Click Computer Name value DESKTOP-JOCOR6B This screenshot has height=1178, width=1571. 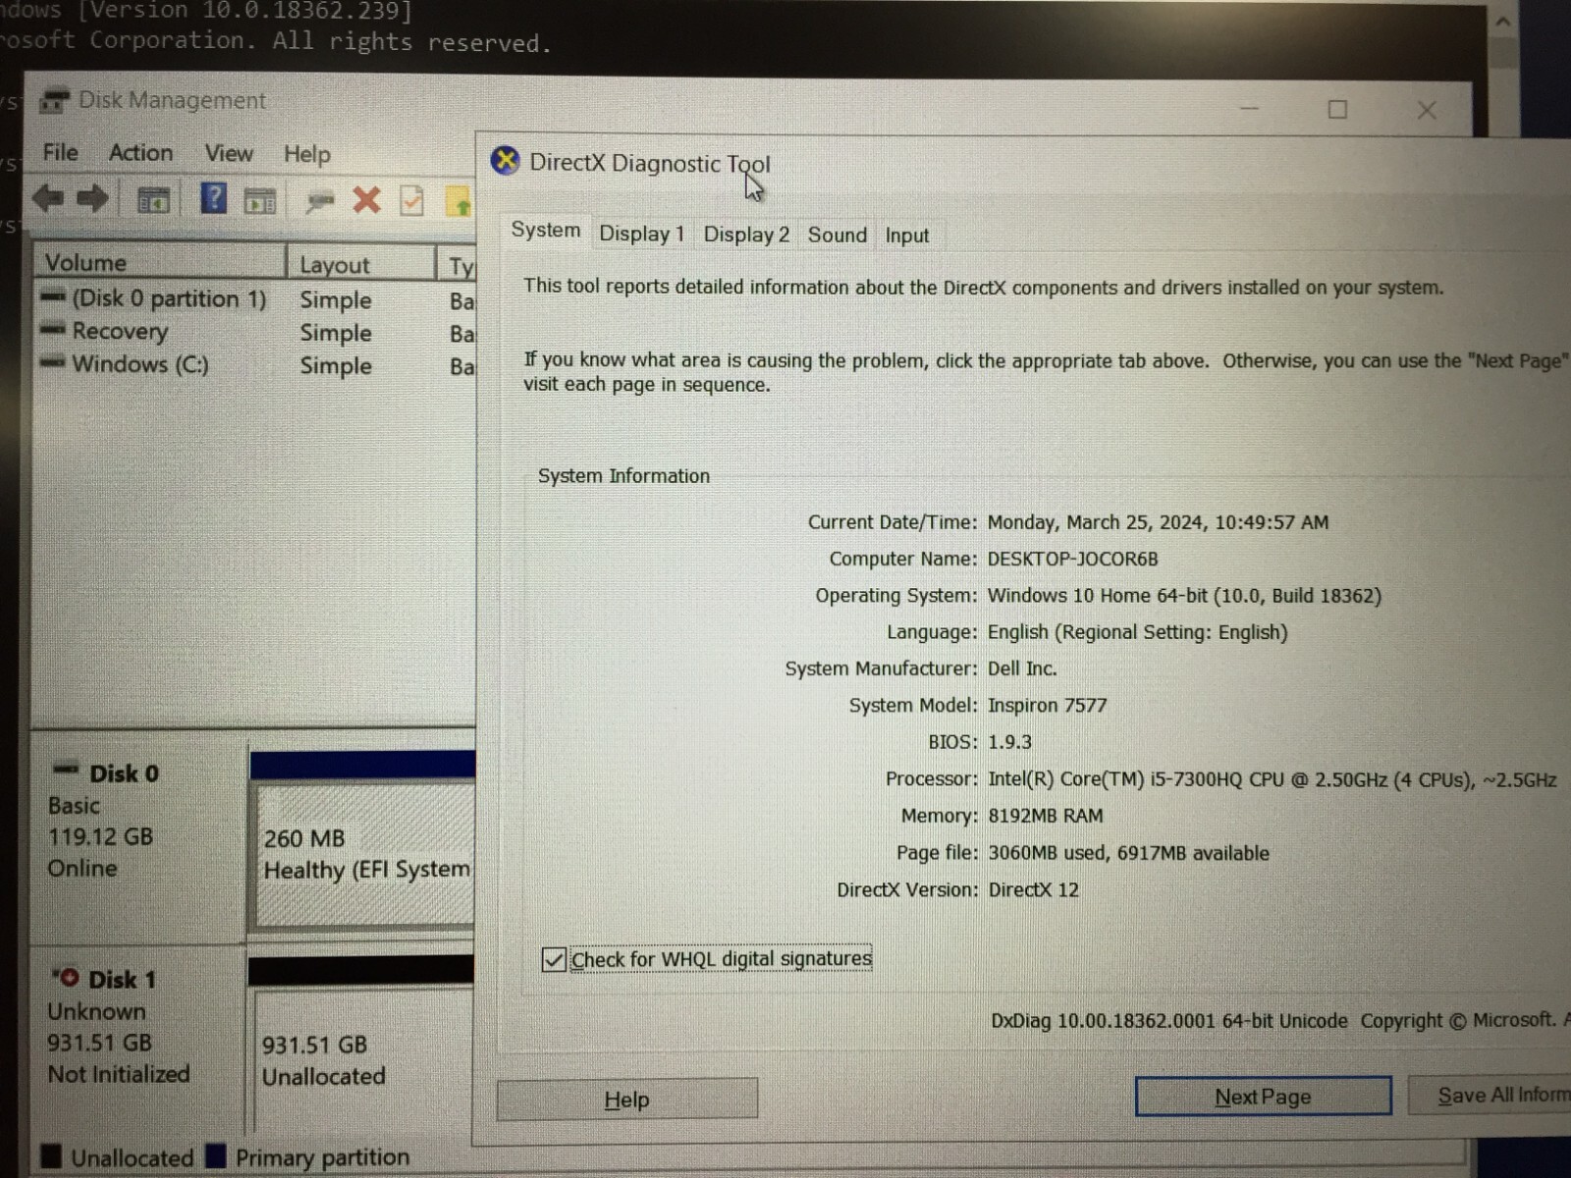(x=1072, y=559)
